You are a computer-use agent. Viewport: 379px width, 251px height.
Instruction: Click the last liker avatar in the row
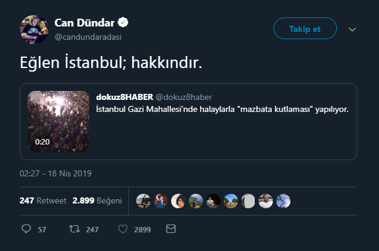pos(283,201)
